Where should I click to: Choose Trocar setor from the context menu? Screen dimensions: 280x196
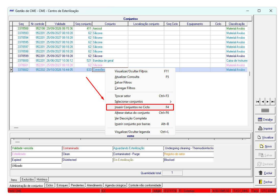(x=140, y=96)
